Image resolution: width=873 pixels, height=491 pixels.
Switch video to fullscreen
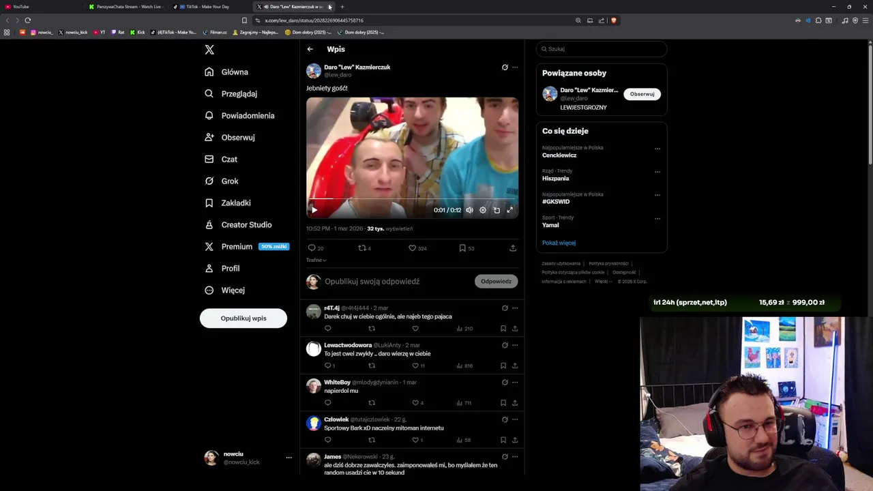[x=509, y=210]
